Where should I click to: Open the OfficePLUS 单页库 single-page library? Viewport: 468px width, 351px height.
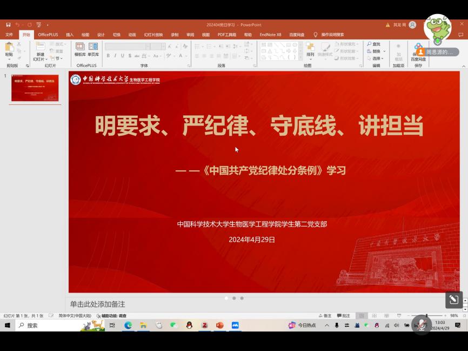(x=93, y=49)
